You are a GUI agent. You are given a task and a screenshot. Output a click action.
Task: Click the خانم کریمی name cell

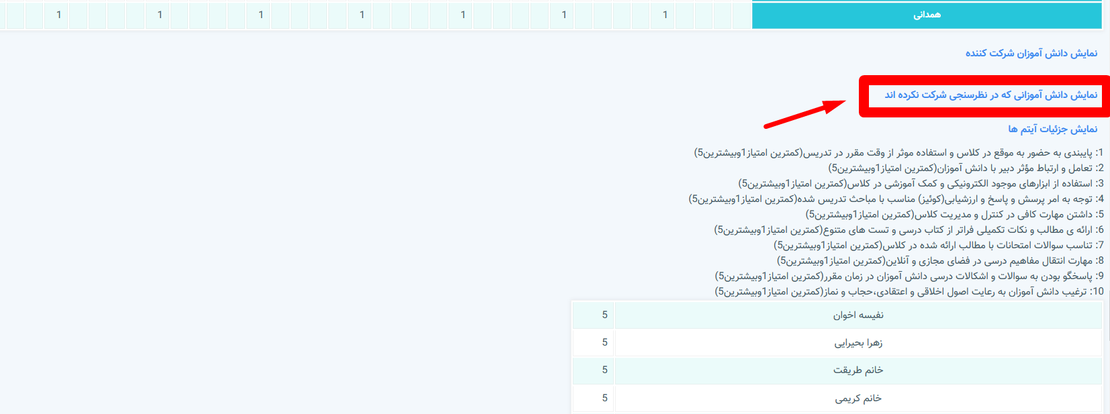tap(858, 399)
